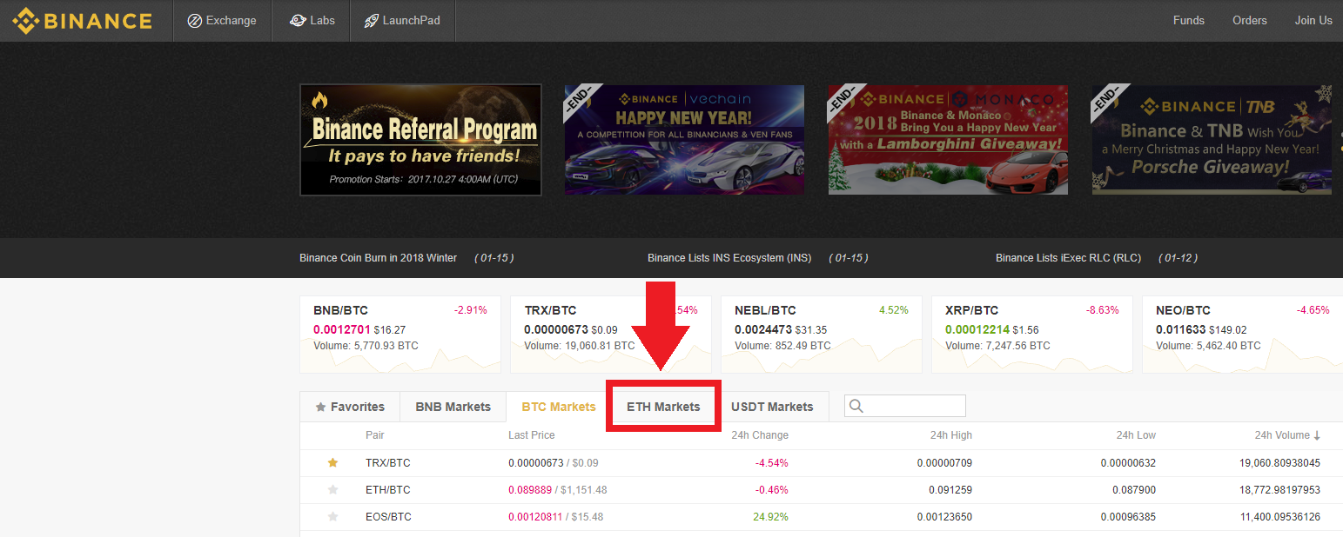
Task: Sort by the 24h Volume column
Action: pyautogui.click(x=1287, y=435)
